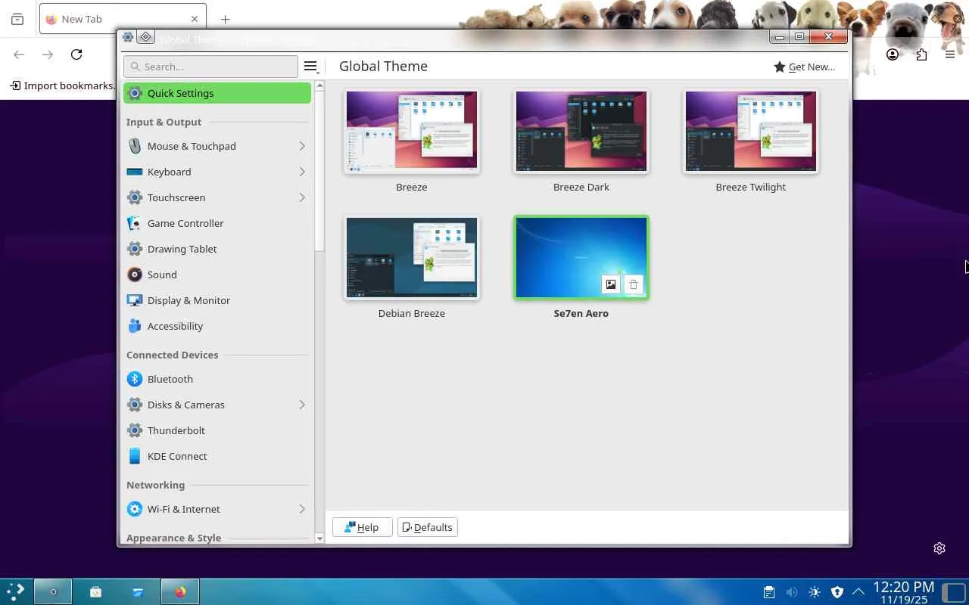The height and width of the screenshot is (605, 969).
Task: Switch to the New Tab browser tab
Action: [122, 19]
